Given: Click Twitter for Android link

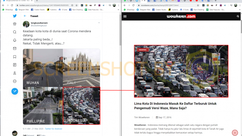Looking at the screenshot, I should point(54,129).
